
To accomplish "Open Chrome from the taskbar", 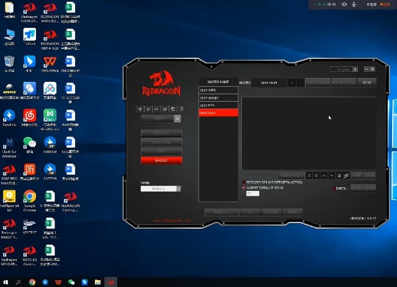I will coord(32,282).
